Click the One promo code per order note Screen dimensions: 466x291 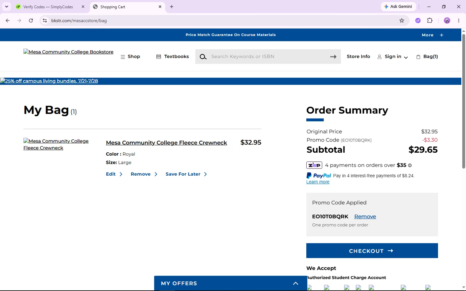[x=340, y=225]
